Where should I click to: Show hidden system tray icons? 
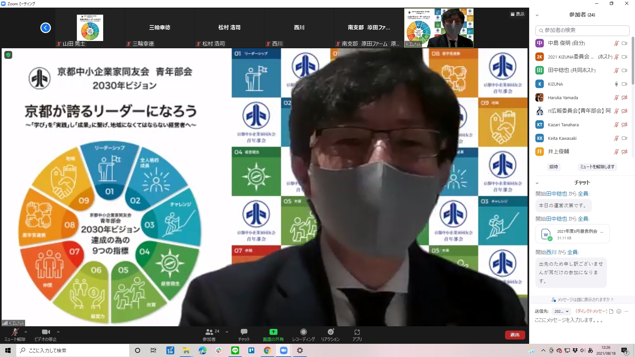pos(543,350)
